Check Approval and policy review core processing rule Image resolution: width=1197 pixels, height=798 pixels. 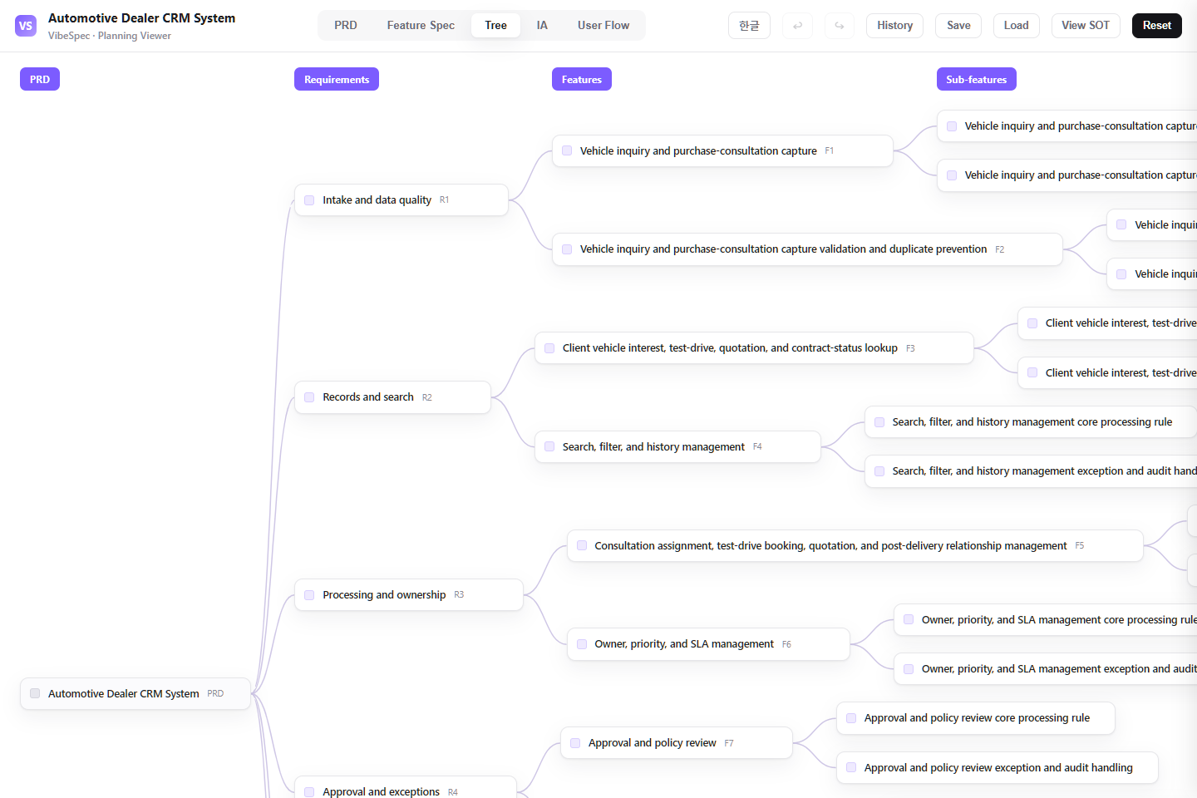[851, 718]
